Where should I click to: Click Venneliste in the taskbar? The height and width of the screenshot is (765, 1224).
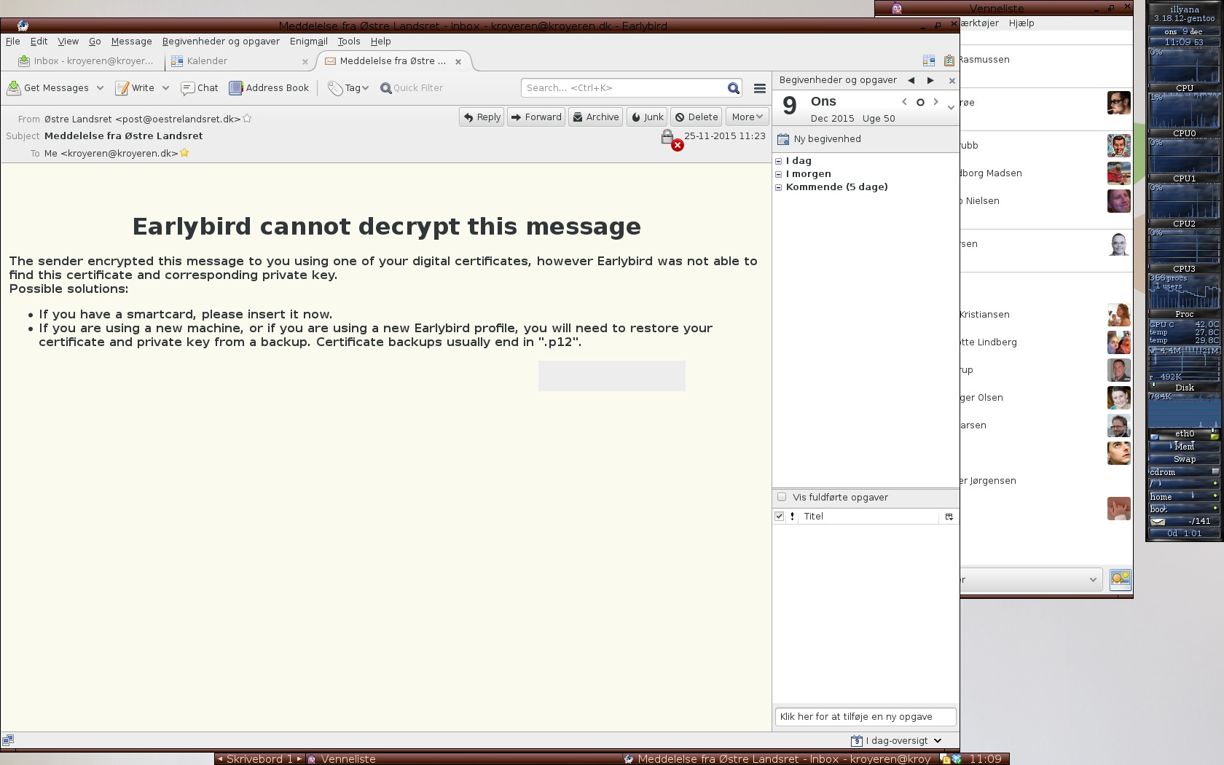348,759
